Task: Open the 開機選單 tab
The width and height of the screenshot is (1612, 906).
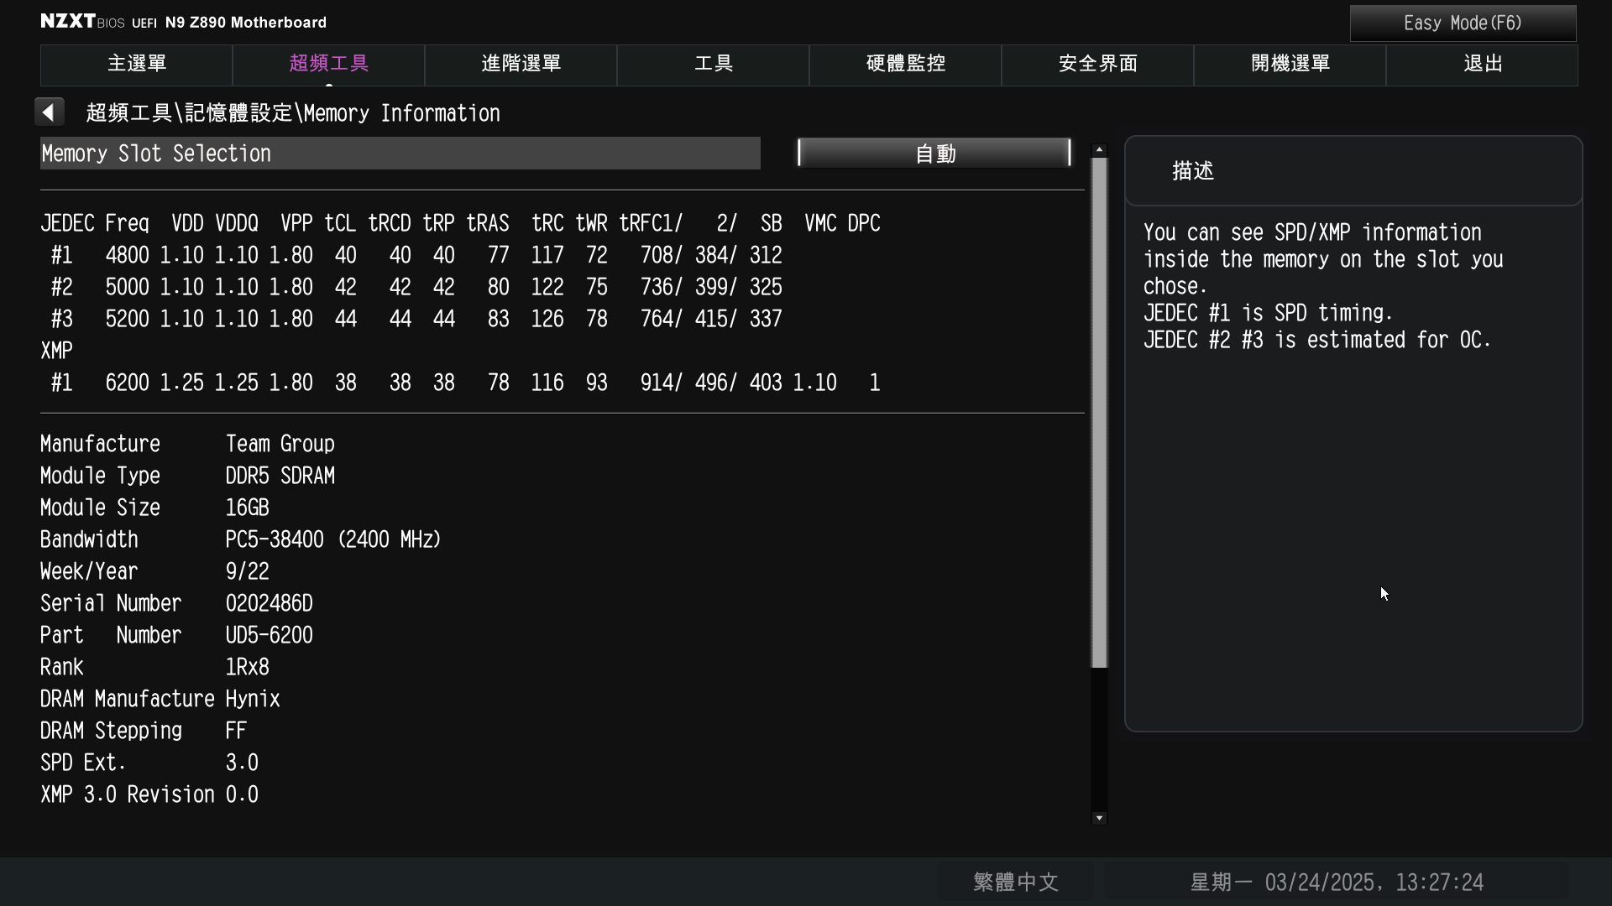Action: pyautogui.click(x=1290, y=65)
